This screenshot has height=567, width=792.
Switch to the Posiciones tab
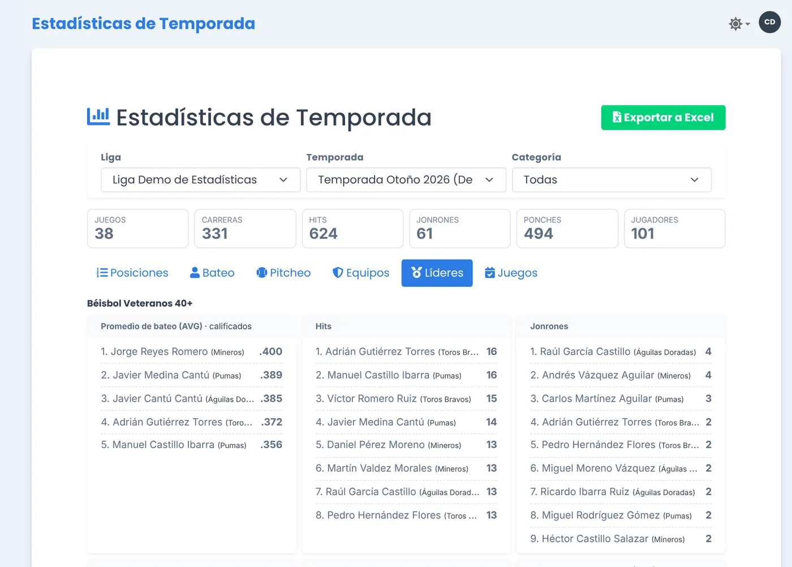pos(132,273)
